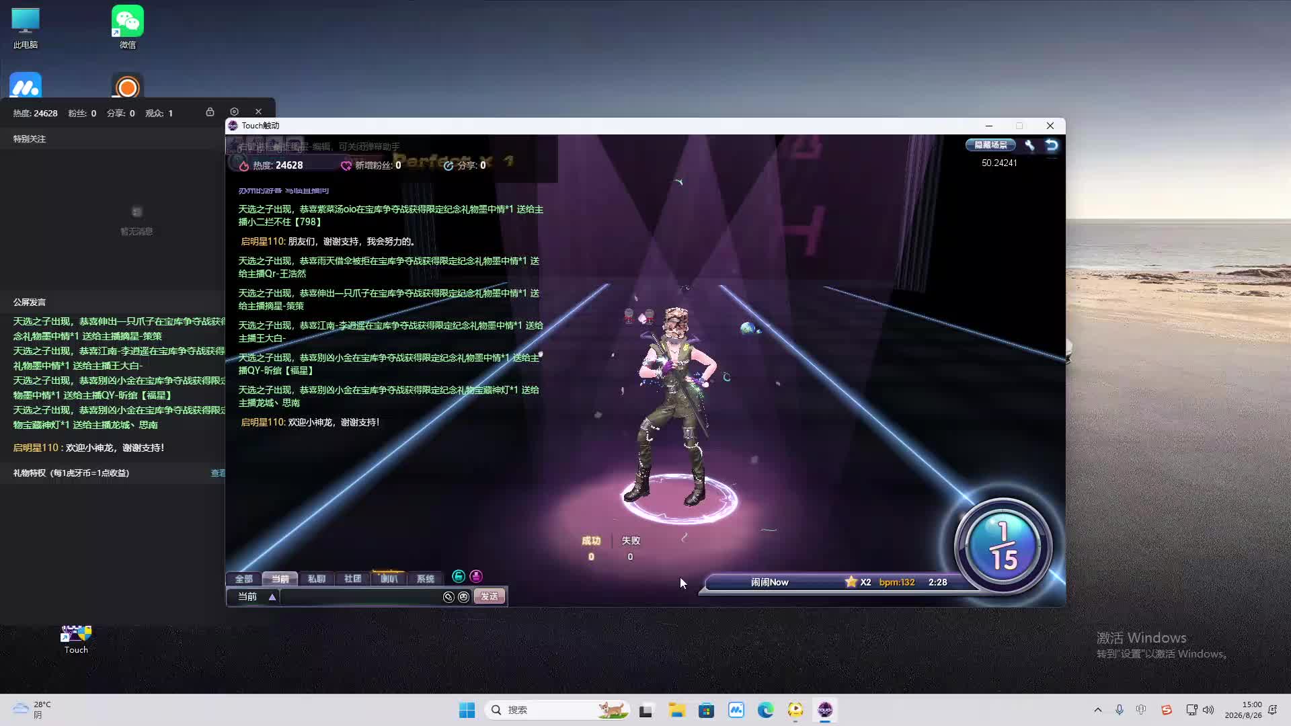1291x726 pixels.
Task: Click the chat message input field
Action: (361, 597)
